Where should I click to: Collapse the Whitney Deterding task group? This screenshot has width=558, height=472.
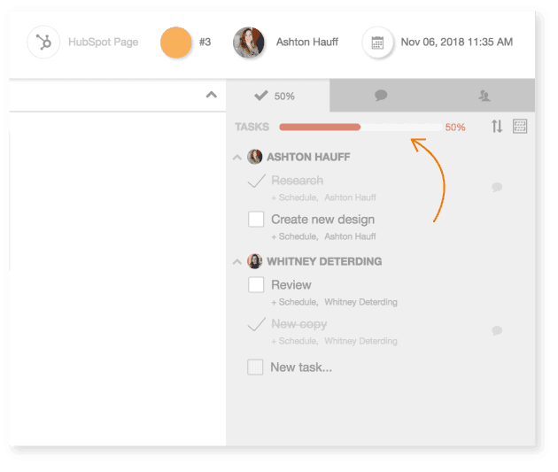pyautogui.click(x=236, y=262)
